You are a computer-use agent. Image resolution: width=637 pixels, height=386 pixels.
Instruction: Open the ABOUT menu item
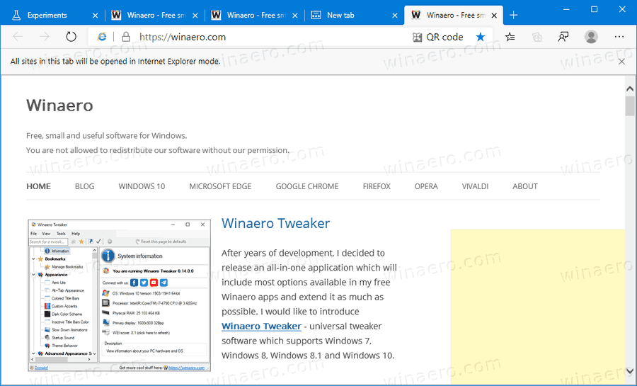click(525, 186)
